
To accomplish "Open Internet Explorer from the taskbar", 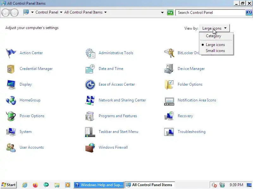I will pyautogui.click(x=25, y=185).
